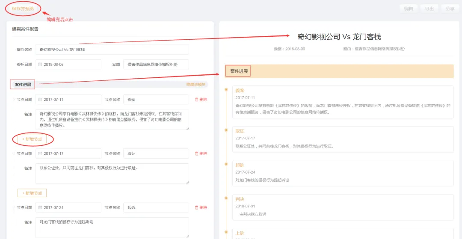Click the 编辑 button at top right

point(408,9)
